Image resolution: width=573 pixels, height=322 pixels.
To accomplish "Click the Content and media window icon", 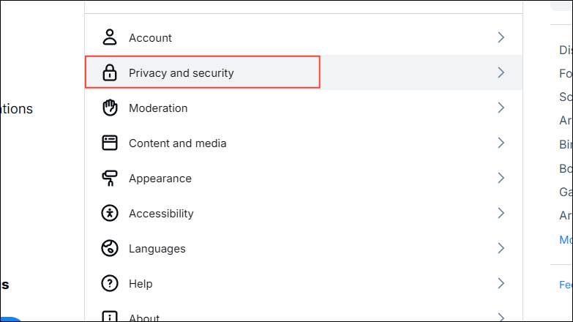I will pos(110,143).
